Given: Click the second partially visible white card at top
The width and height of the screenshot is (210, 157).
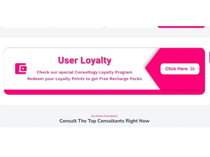Looking at the screenshot, I should [x=79, y=27].
